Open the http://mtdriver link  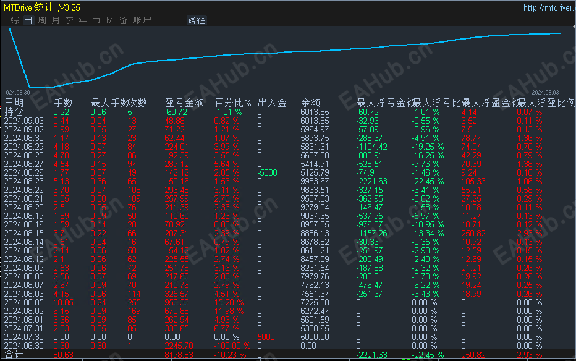click(549, 7)
